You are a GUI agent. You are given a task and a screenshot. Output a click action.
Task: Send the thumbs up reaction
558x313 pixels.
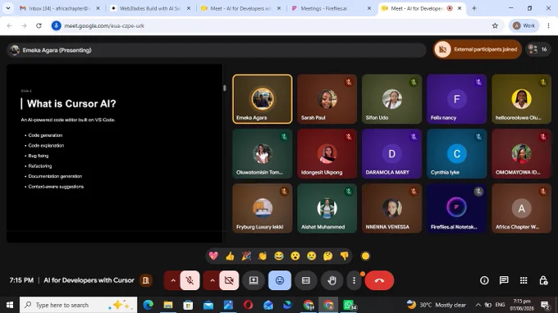pos(230,256)
